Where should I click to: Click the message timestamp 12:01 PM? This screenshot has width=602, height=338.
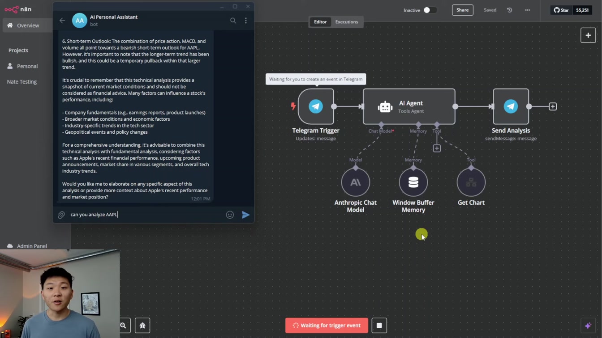(x=200, y=199)
